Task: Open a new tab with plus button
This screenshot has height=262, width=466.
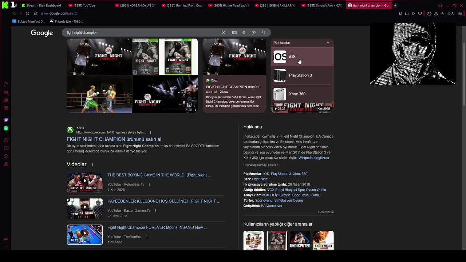Action: click(x=395, y=5)
